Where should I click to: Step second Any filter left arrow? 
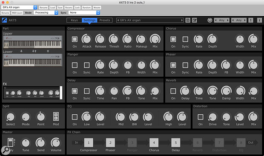233,20
